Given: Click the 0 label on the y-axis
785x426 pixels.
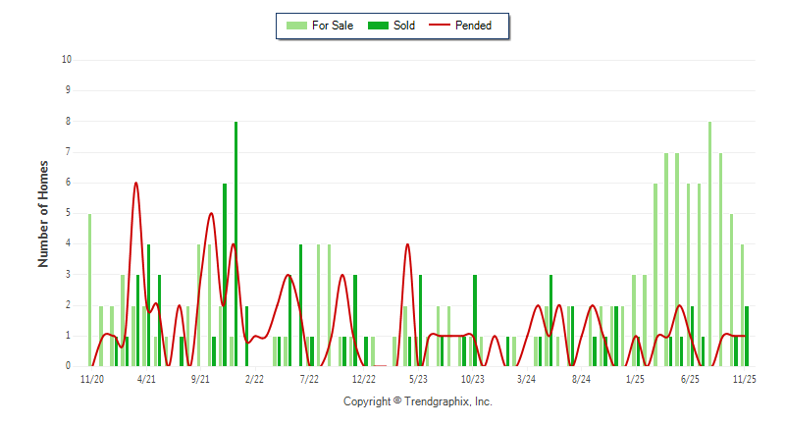Looking at the screenshot, I should 69,366.
